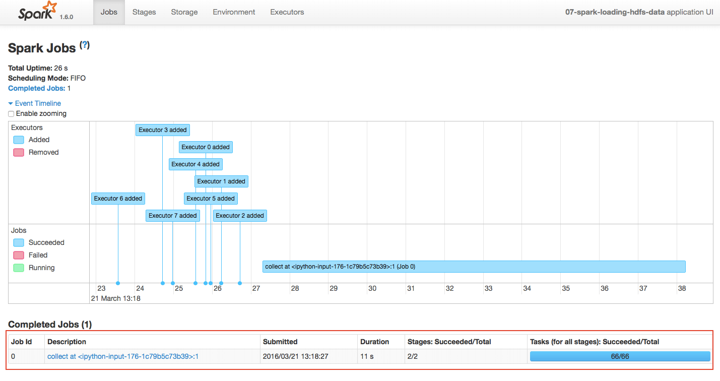Click the 38 tick on the timeline axis
720x381 pixels.
click(682, 288)
